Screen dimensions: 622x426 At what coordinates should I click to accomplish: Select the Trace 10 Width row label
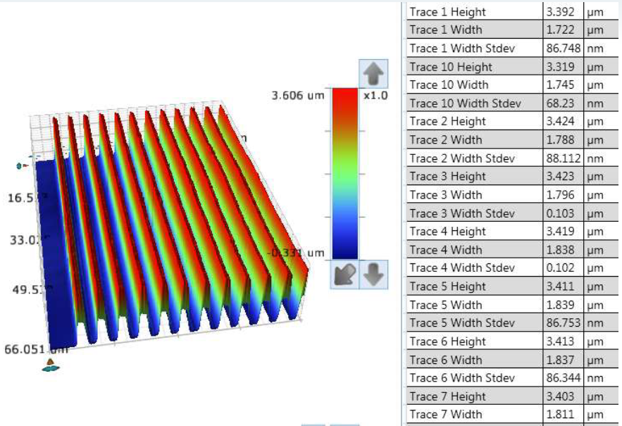pyautogui.click(x=449, y=85)
